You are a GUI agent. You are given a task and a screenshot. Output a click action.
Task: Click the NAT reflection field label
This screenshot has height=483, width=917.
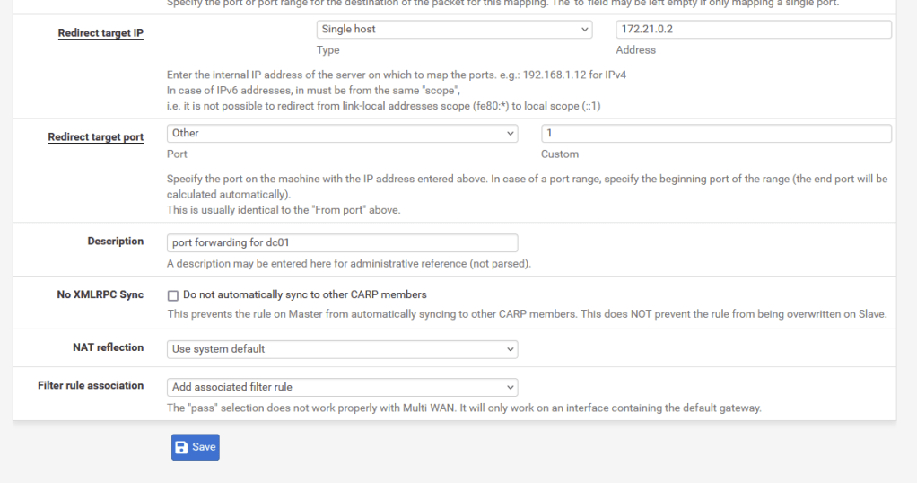[108, 347]
